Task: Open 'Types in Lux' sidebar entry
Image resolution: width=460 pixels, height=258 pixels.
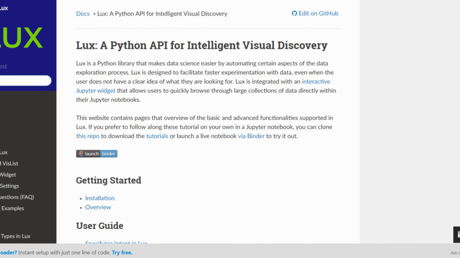Action: point(15,236)
